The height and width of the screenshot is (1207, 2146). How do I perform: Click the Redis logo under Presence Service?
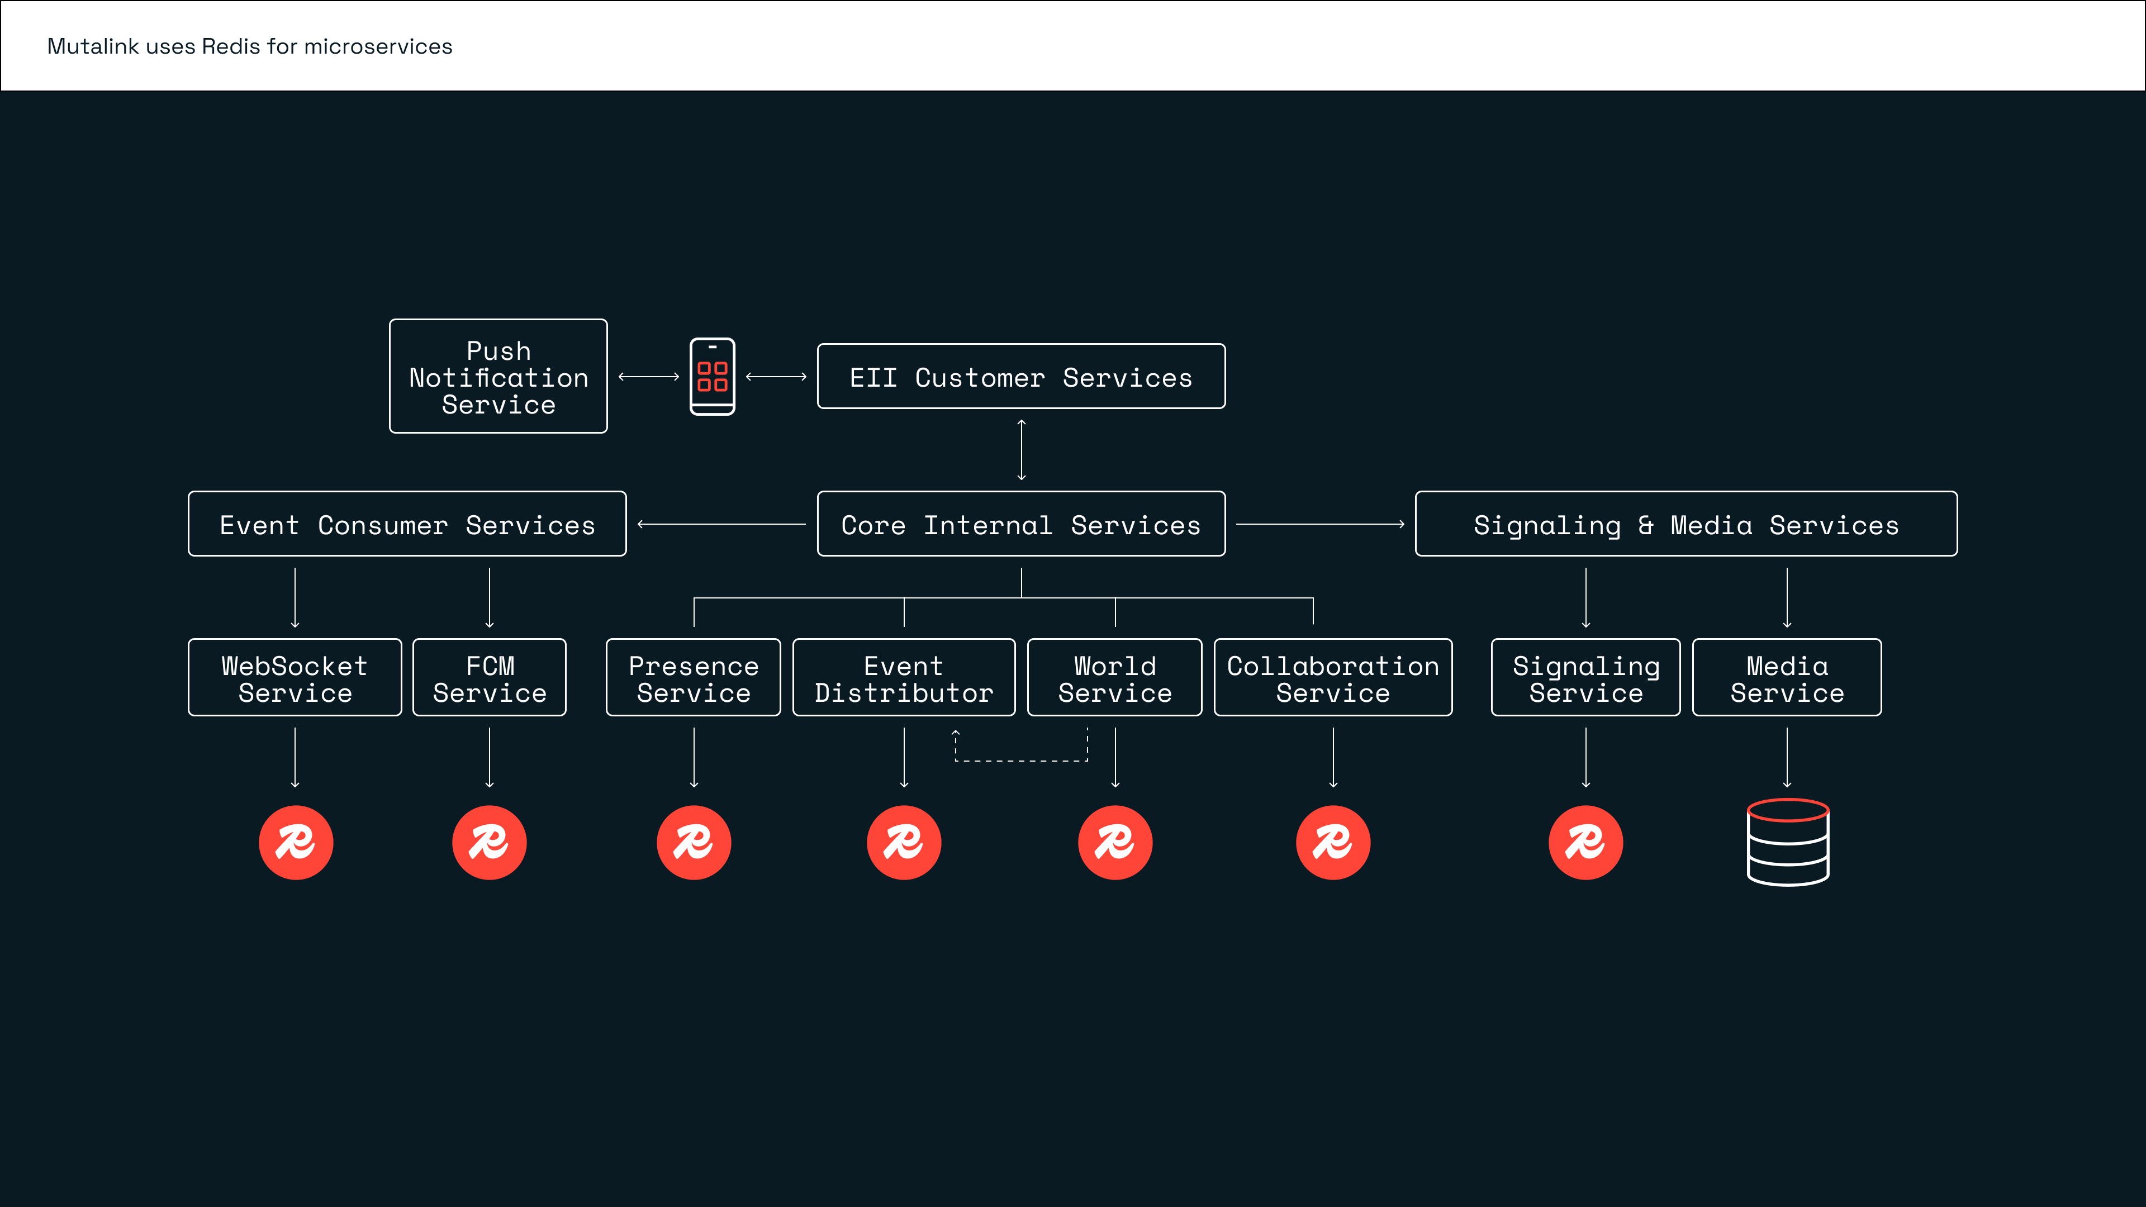694,842
